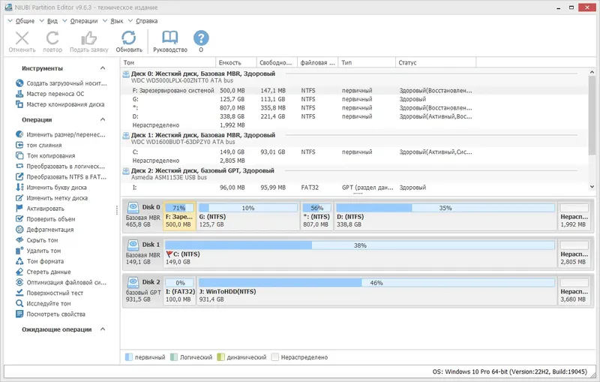Viewport: 600px width, 382px height.
Task: Select the Диск 0 header row
Action: point(355,77)
